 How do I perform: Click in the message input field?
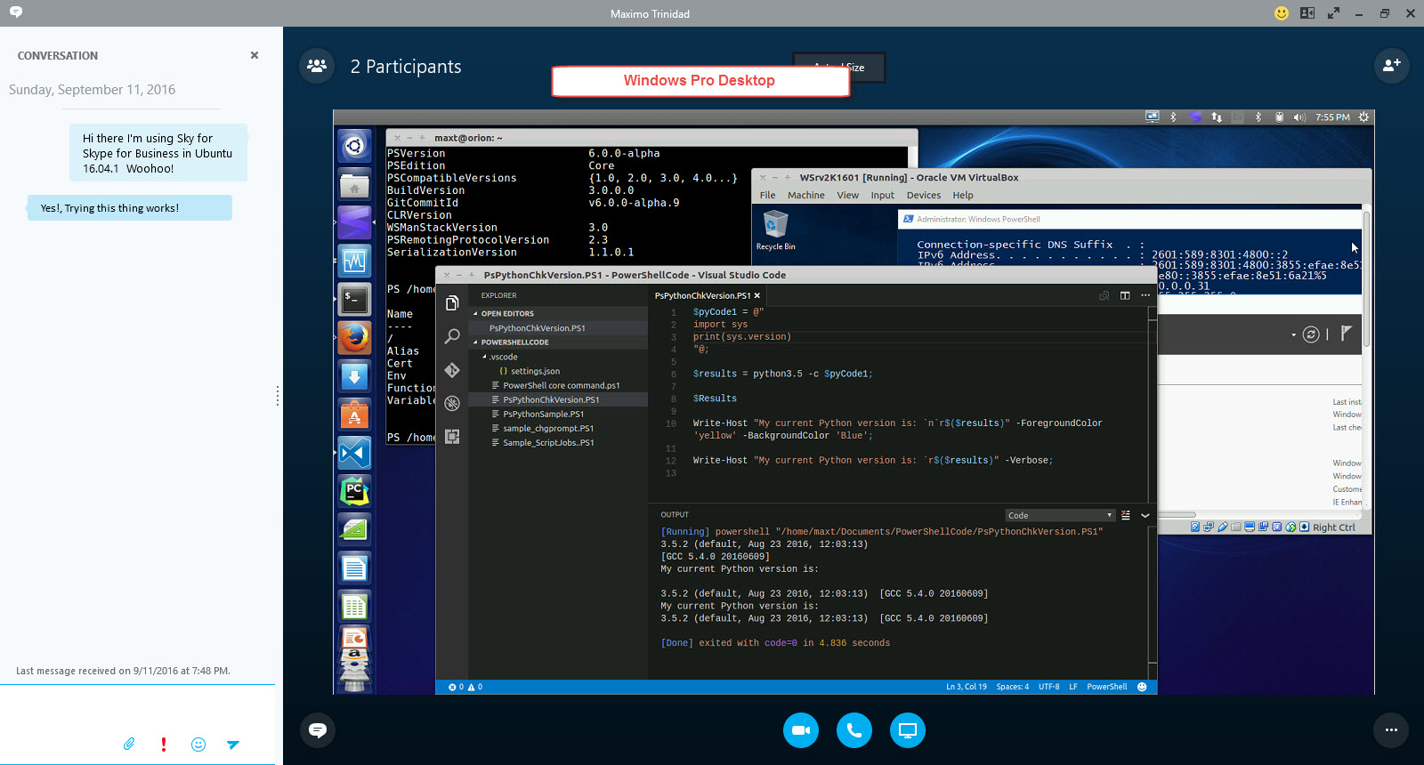[137, 708]
